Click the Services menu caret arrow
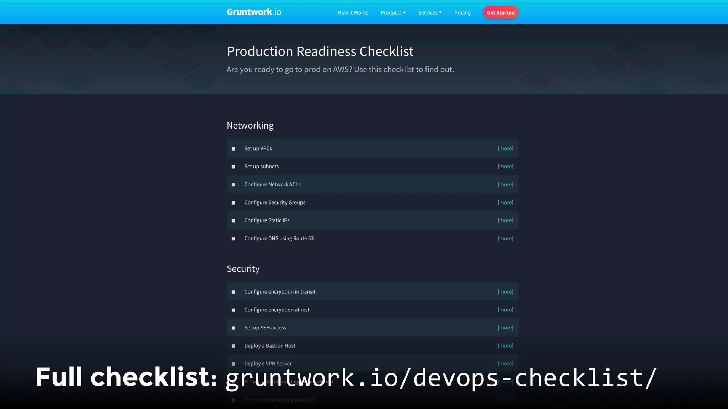The height and width of the screenshot is (409, 728). point(440,12)
